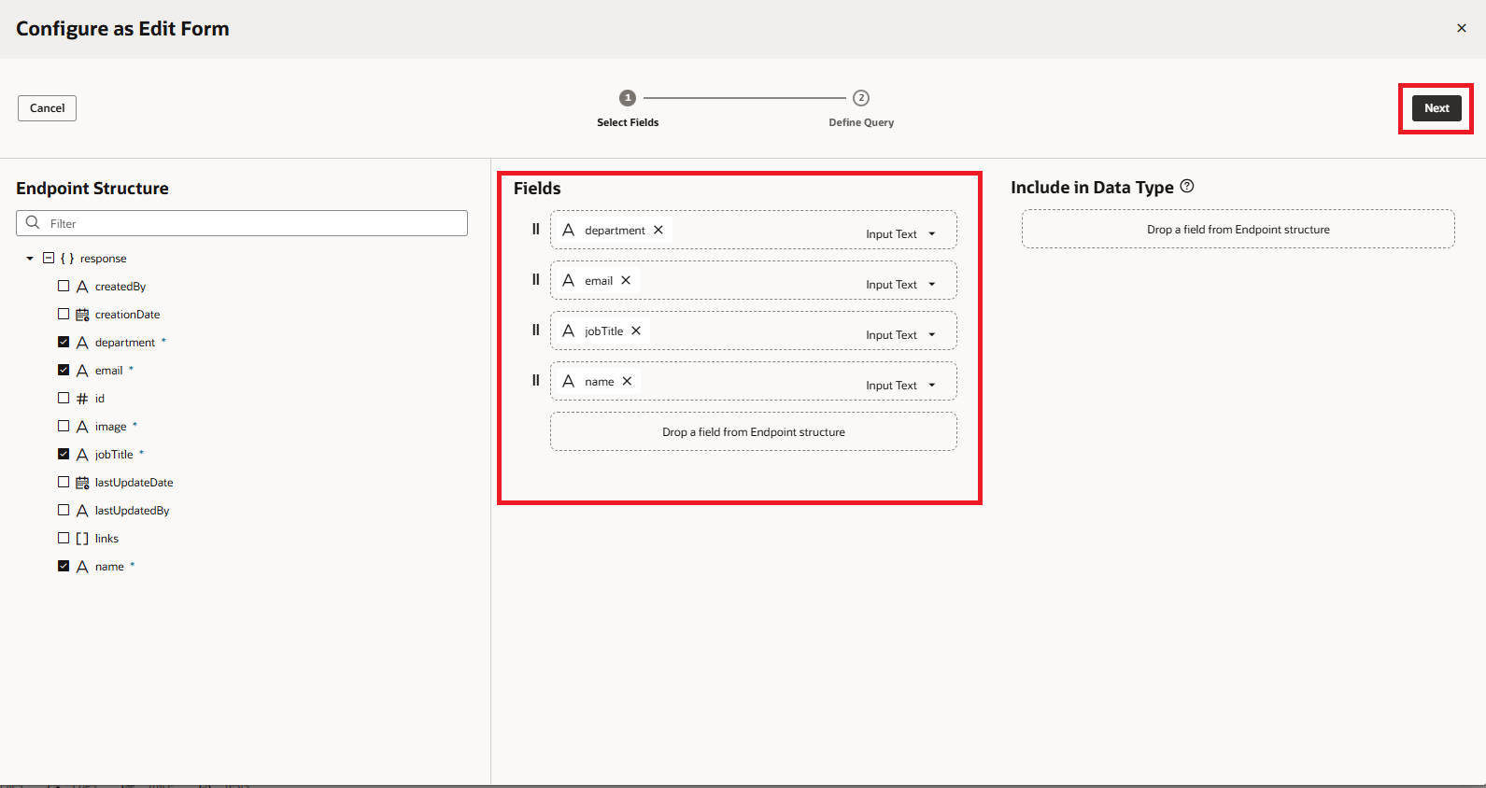The image size is (1486, 788).
Task: Collapse the response tree node
Action: tap(30, 259)
